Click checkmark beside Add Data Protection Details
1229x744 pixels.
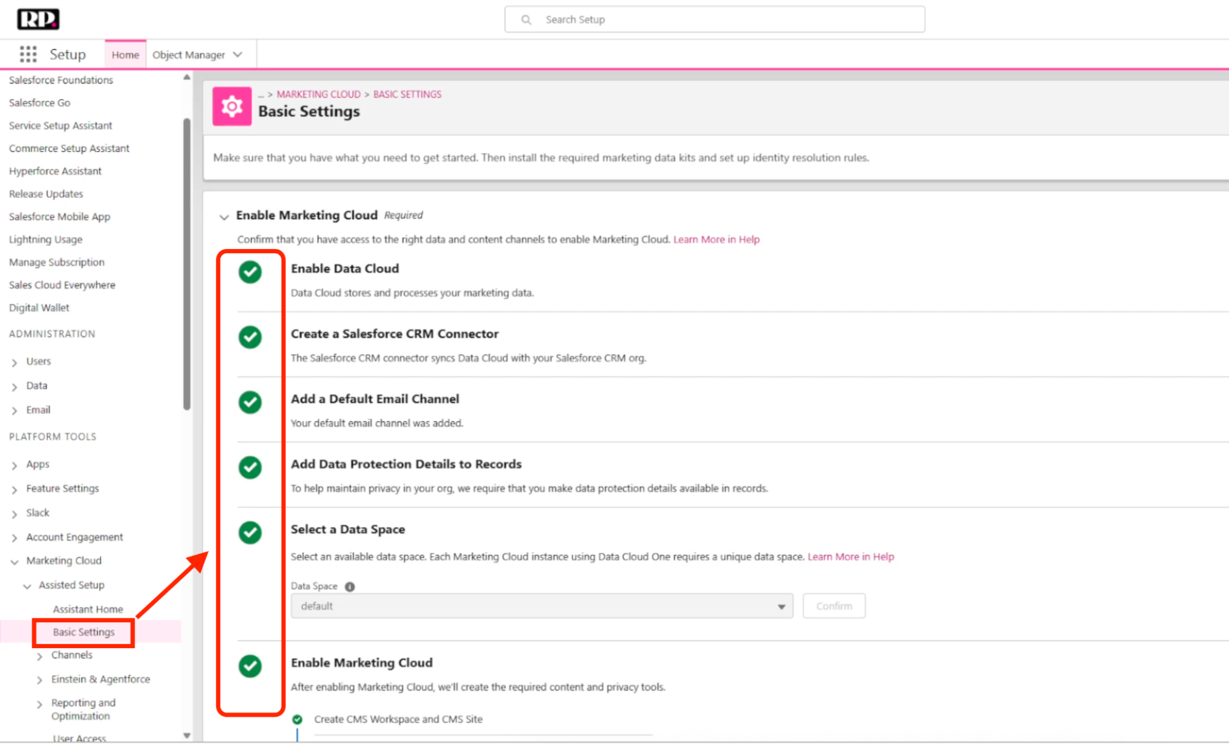(x=250, y=467)
